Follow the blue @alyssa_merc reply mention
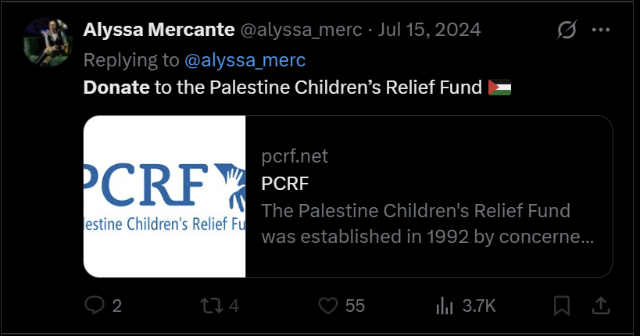The image size is (640, 336). (x=245, y=60)
